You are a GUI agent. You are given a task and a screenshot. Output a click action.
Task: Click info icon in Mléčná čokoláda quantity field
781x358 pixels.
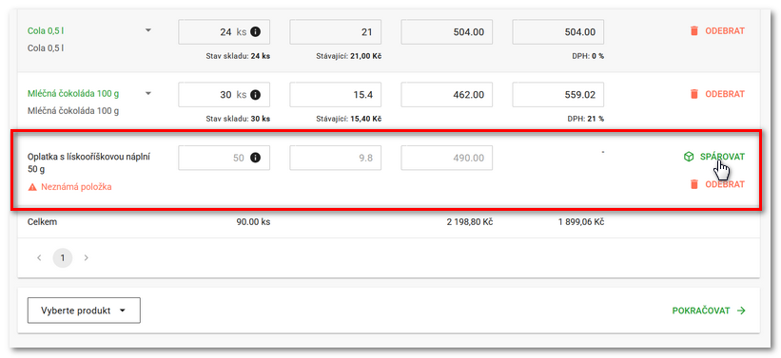click(256, 94)
